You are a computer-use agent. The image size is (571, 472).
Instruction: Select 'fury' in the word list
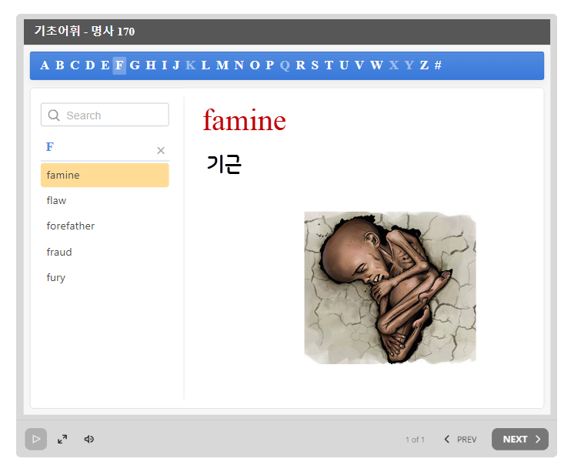[56, 277]
